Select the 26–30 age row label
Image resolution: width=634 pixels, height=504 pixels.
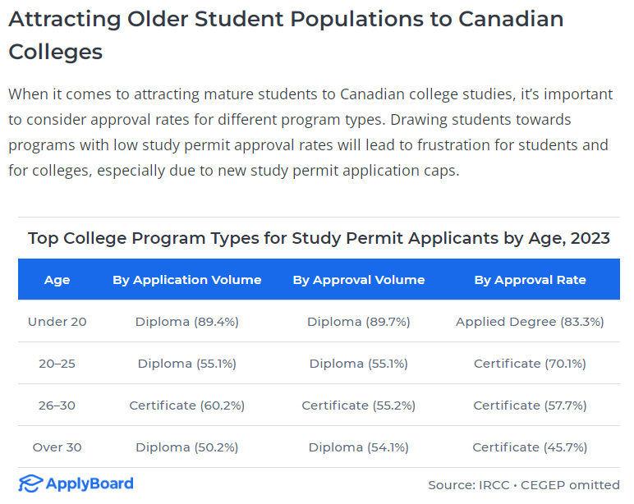[57, 405]
